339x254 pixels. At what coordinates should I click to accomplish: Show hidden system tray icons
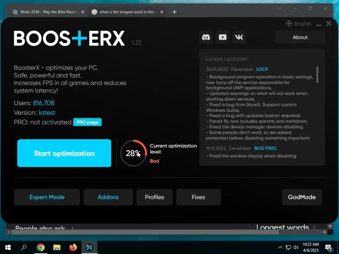(280, 247)
